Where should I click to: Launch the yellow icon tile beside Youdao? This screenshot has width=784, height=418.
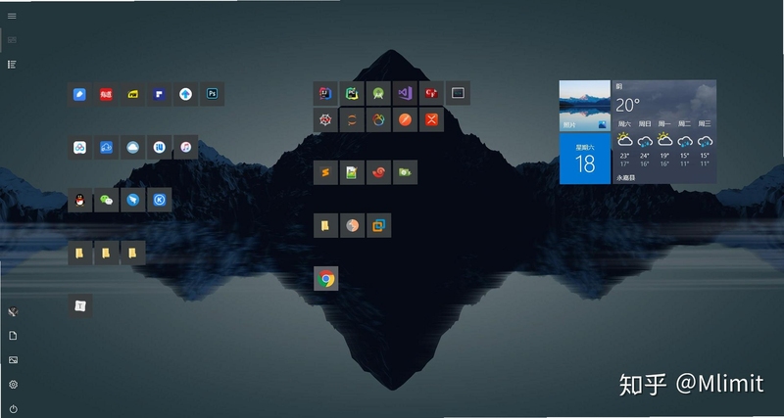click(132, 94)
